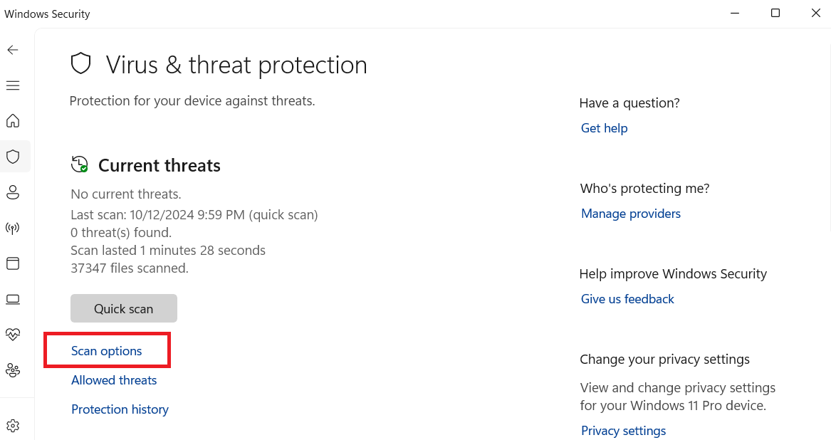Viewport: 831px width, 440px height.
Task: Open Settings gear in sidebar
Action: click(x=13, y=426)
